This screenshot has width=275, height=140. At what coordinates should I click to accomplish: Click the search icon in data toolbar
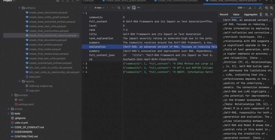pyautogui.click(x=119, y=8)
